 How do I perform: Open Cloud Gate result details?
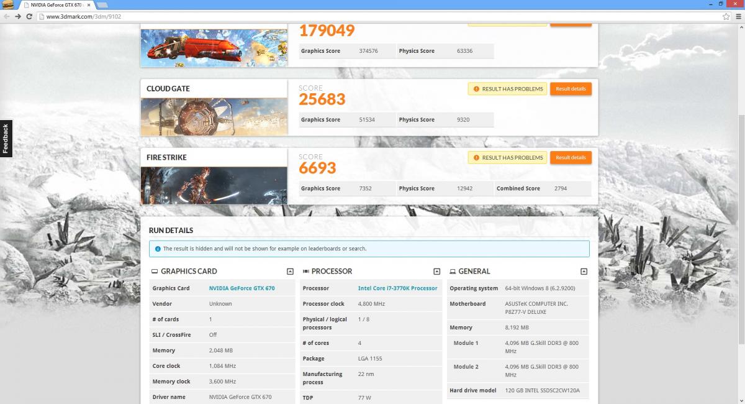pyautogui.click(x=571, y=89)
